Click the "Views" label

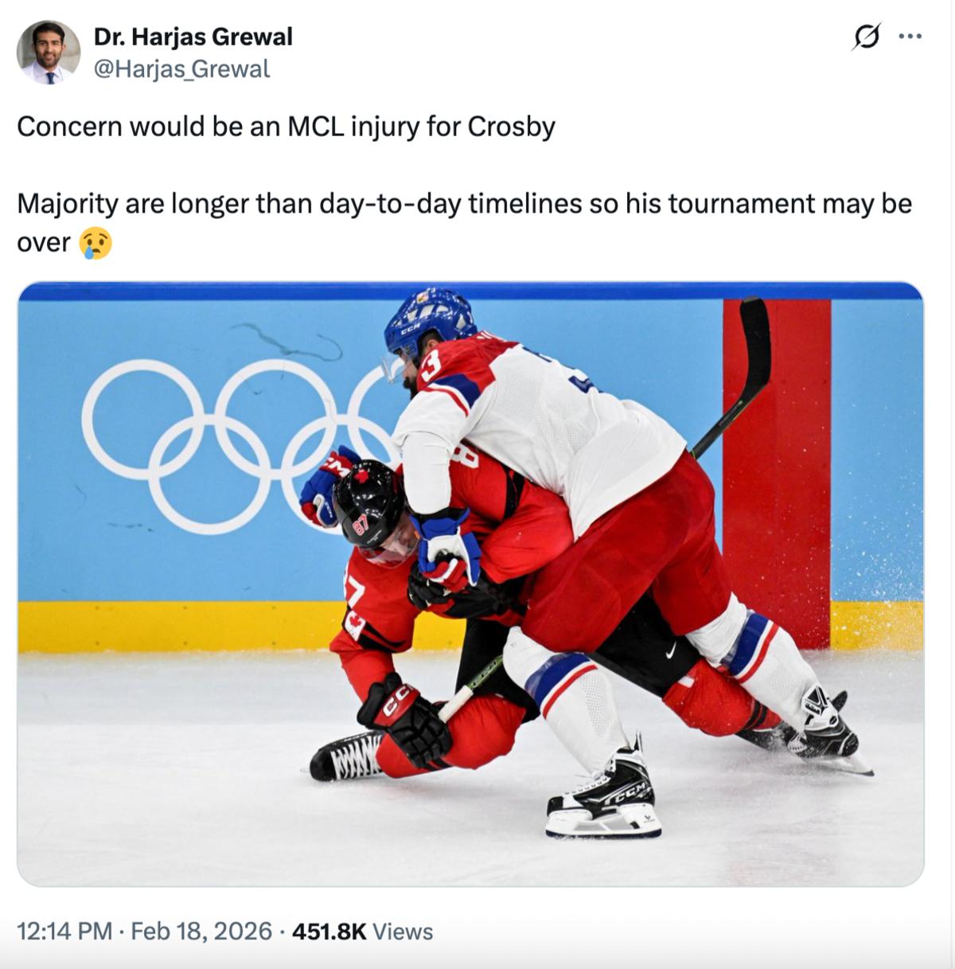403,931
